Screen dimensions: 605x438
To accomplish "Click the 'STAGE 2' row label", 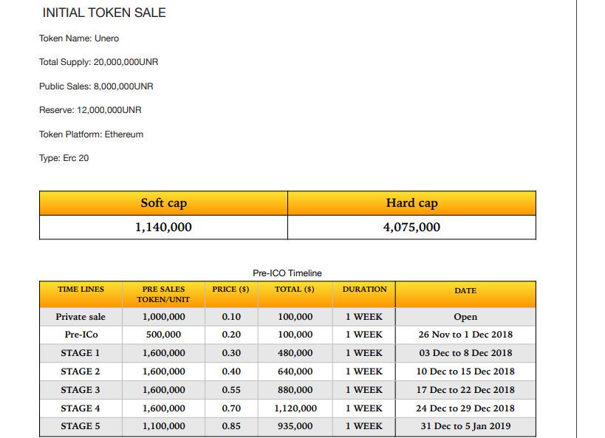I will 81,372.
